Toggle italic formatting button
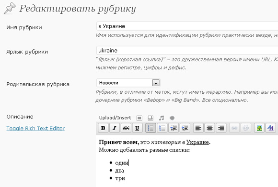This screenshot has height=187, width=278. (115, 128)
